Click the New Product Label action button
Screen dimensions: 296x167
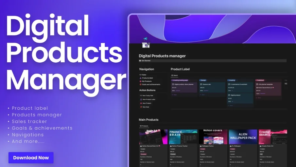[x=148, y=99]
